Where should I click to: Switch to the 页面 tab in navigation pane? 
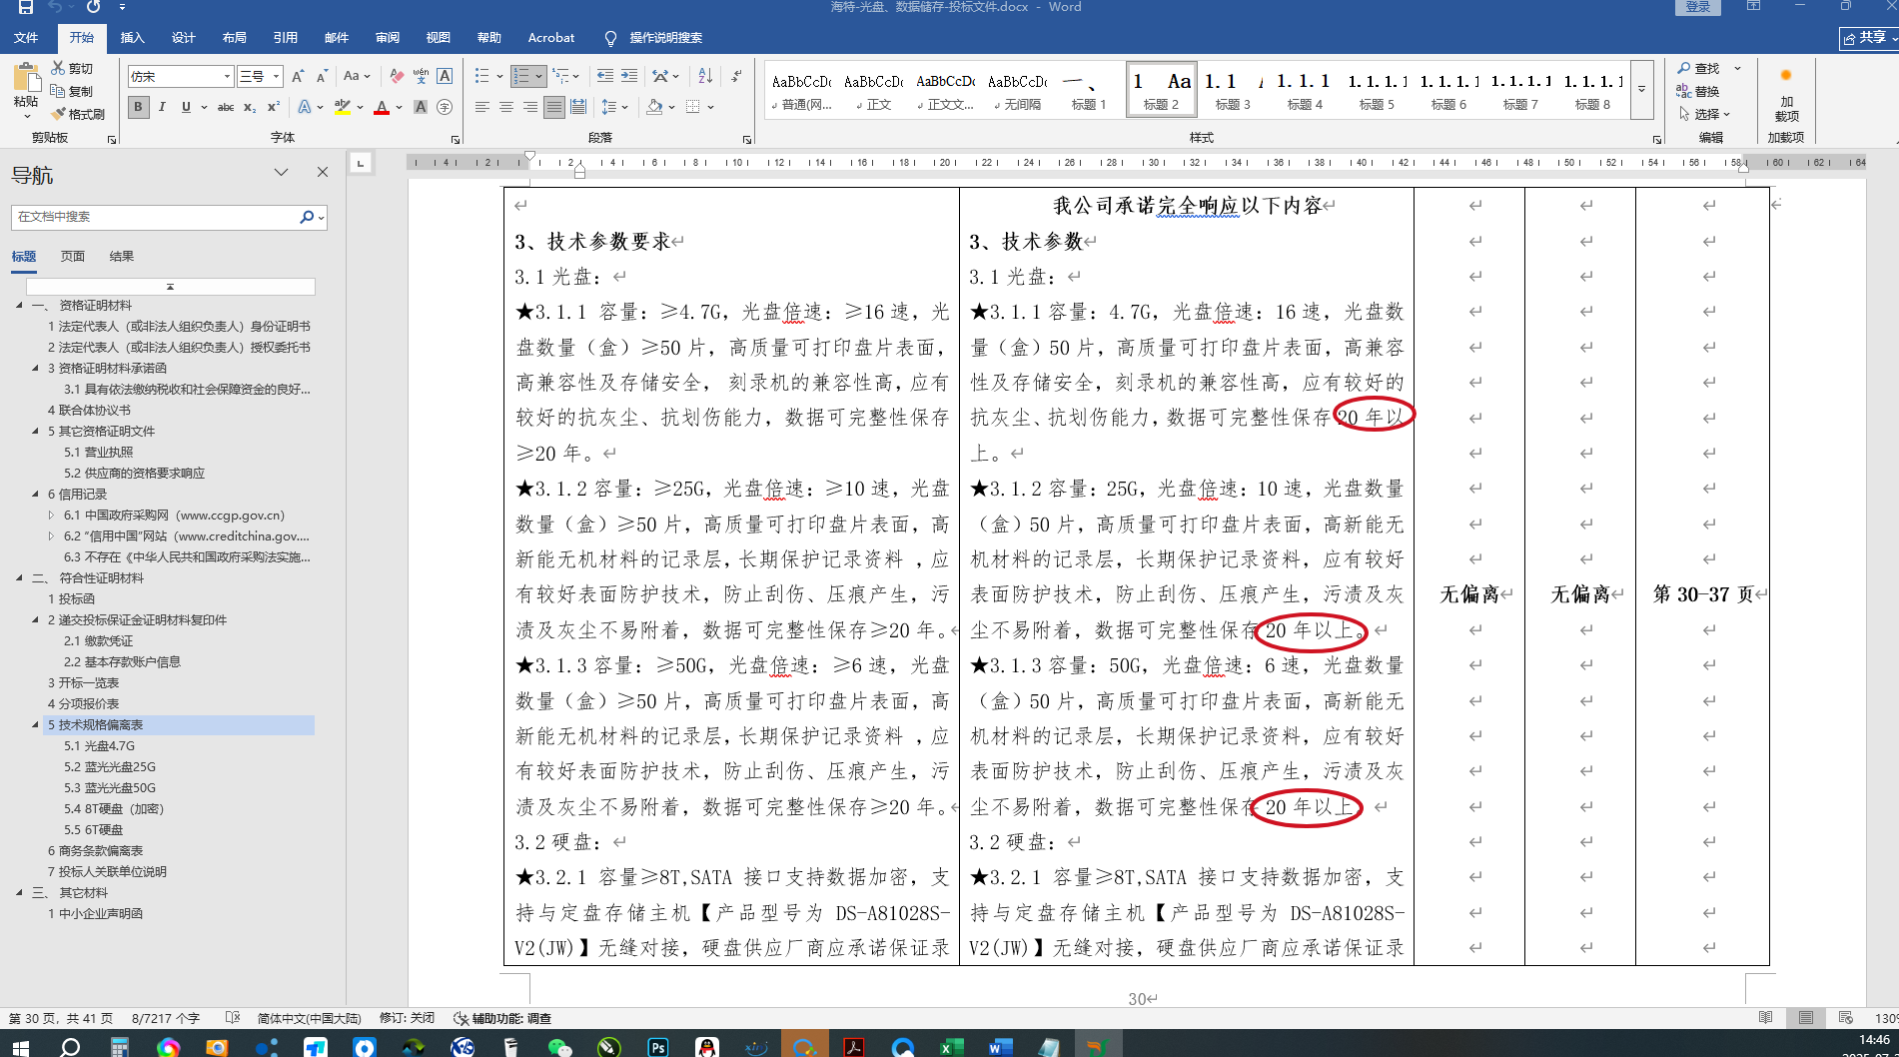click(73, 257)
